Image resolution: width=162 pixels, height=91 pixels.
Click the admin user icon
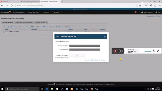coord(142,12)
